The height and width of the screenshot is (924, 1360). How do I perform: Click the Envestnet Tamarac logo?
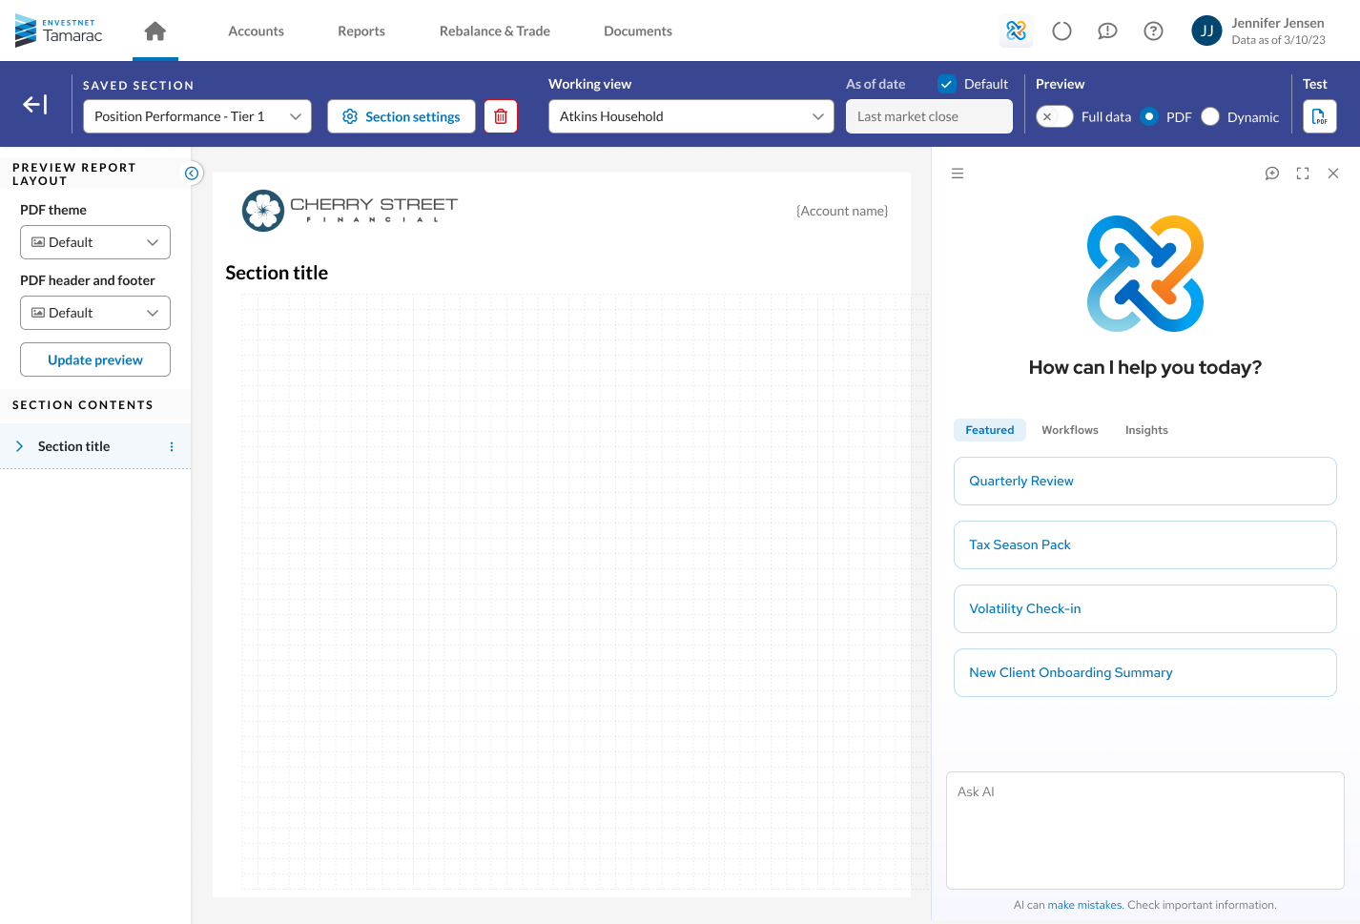(x=59, y=31)
